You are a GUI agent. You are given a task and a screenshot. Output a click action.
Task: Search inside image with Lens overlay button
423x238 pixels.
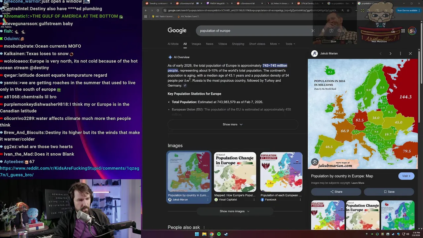(315, 162)
